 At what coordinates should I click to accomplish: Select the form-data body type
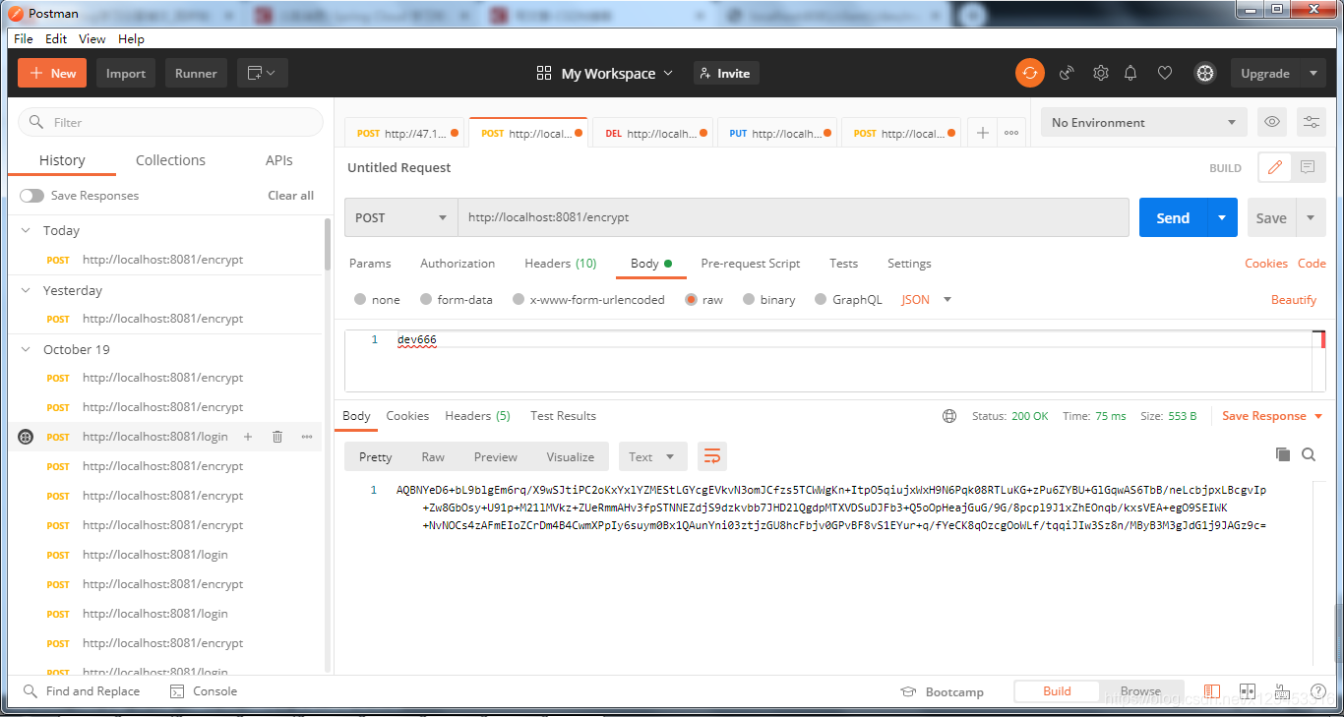click(x=426, y=300)
